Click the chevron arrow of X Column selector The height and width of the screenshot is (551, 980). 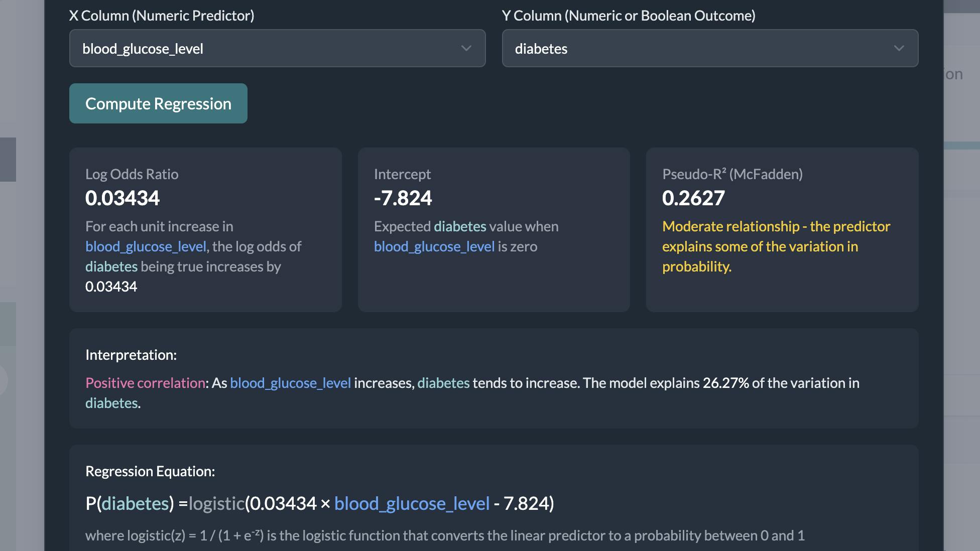coord(466,49)
